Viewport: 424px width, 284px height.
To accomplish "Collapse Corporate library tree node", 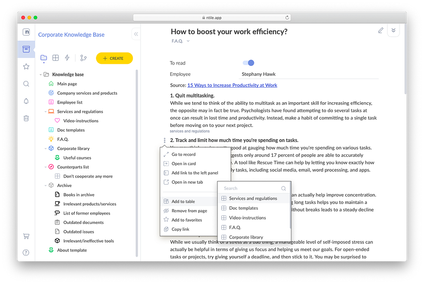I will tap(45, 149).
